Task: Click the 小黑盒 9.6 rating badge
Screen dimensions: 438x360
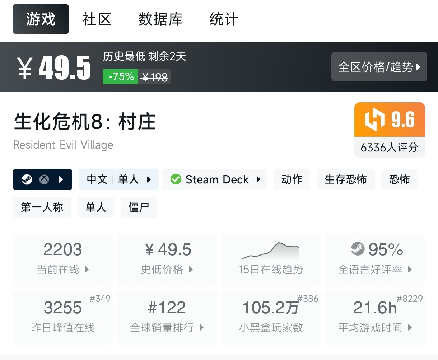Action: tap(390, 120)
